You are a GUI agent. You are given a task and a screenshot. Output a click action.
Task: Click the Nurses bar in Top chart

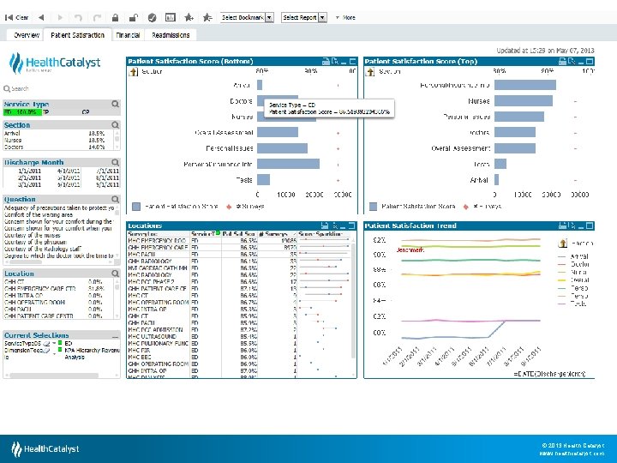pos(524,101)
